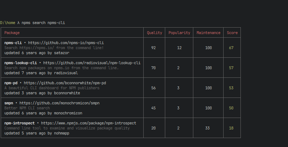Open the npm-introspect npmjs.com URL
Screen dimensions: 288x147
pyautogui.click(x=89, y=123)
